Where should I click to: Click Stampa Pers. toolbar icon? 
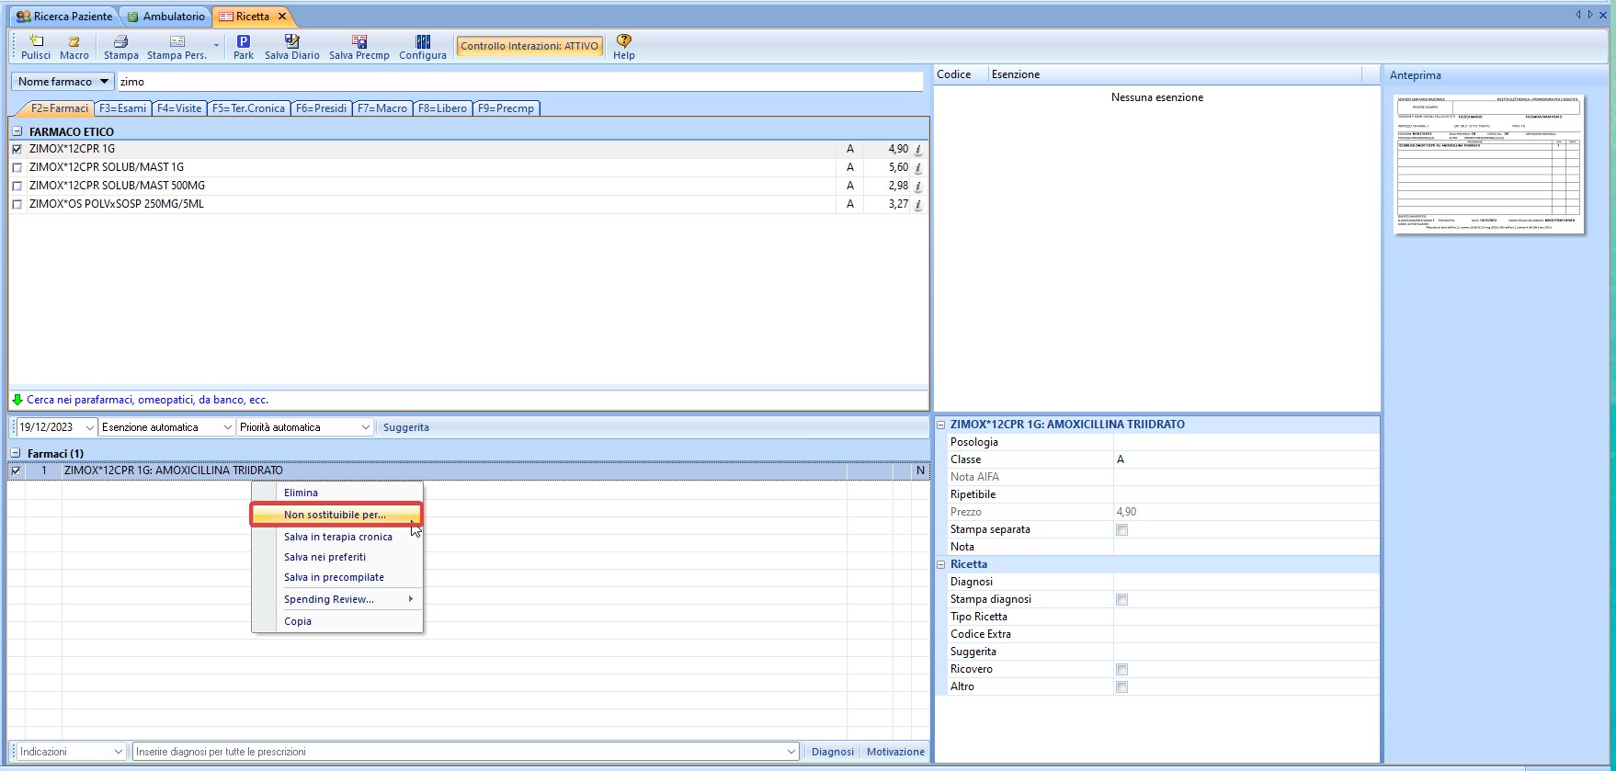(x=176, y=47)
